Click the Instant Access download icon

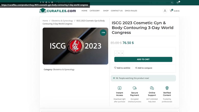click(119, 88)
